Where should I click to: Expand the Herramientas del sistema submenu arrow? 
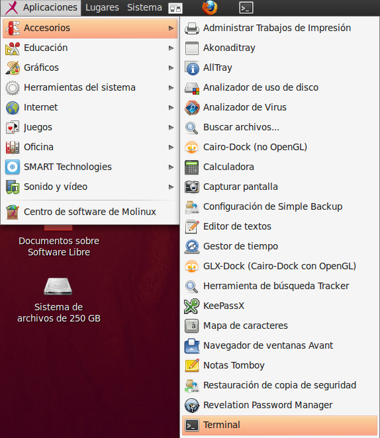(x=171, y=88)
